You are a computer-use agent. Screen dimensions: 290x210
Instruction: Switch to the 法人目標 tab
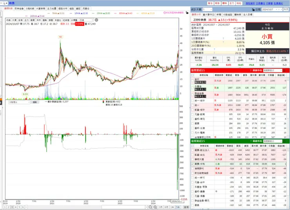click(x=248, y=14)
